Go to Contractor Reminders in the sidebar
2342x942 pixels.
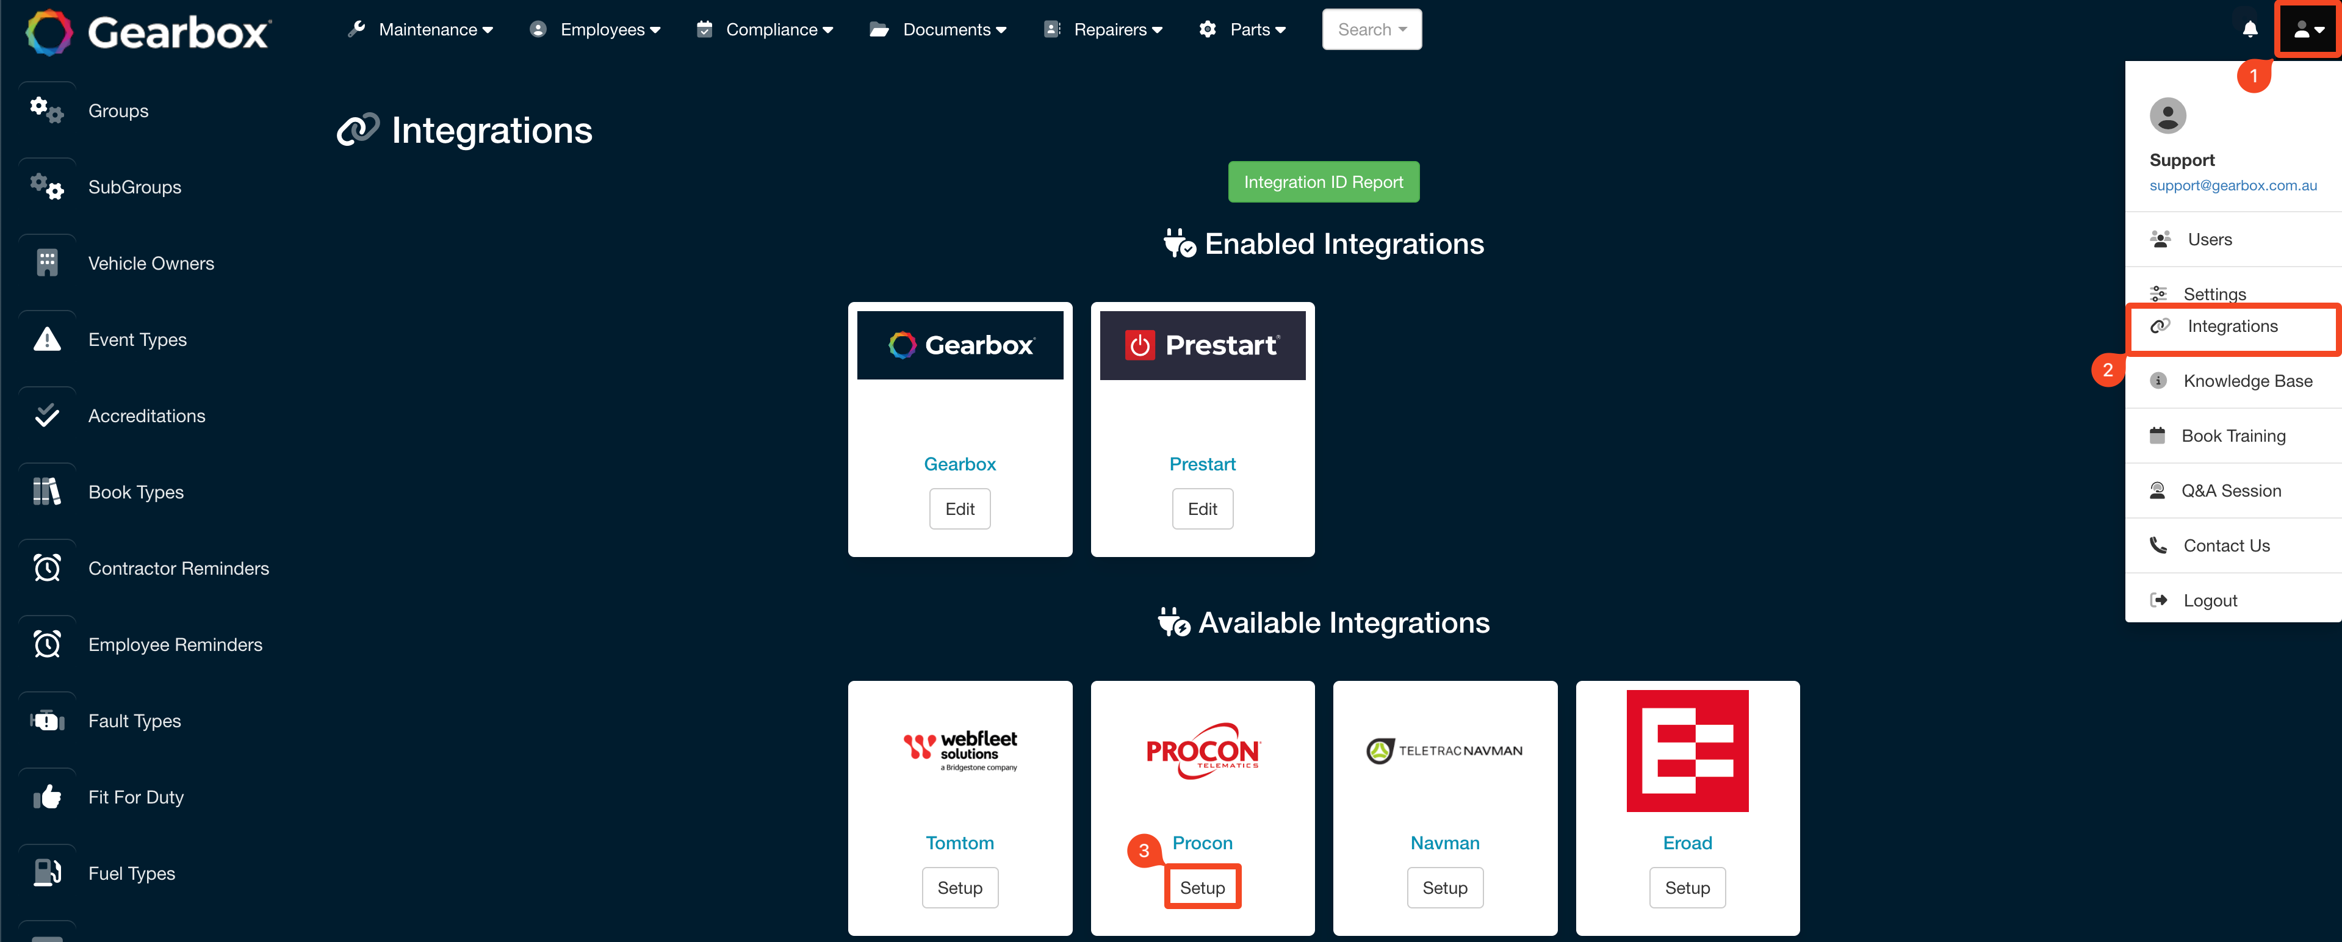[x=178, y=568]
